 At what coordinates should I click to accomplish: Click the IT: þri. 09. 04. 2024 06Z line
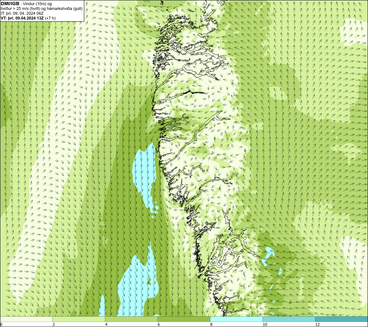click(x=22, y=13)
